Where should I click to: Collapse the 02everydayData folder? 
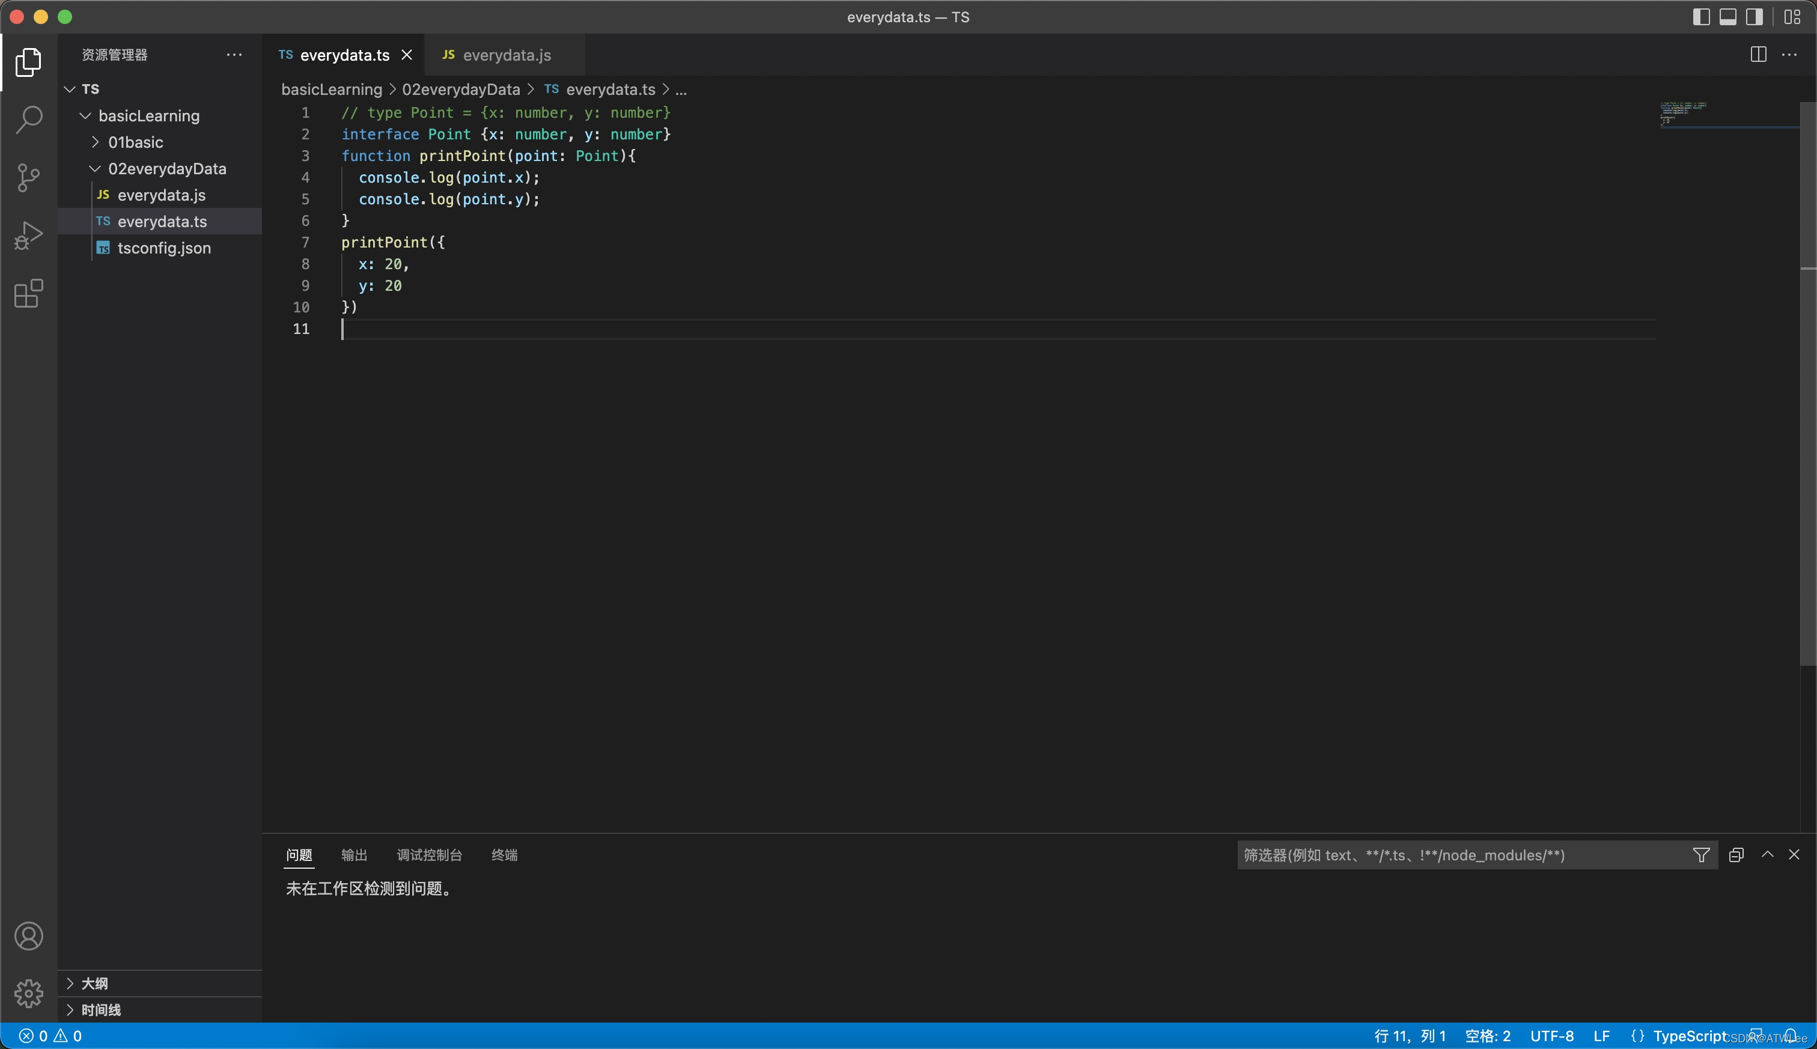(166, 169)
